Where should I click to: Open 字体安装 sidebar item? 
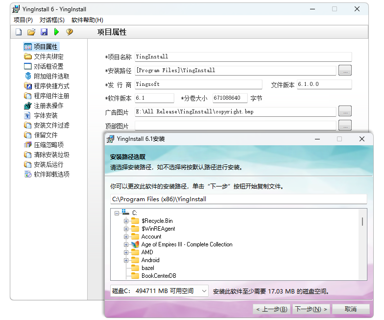point(41,115)
